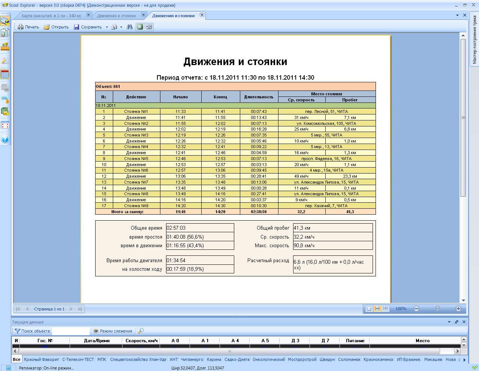Click the filter funnel icon beside Поиск объекта
The height and width of the screenshot is (371, 479).
[x=17, y=331]
